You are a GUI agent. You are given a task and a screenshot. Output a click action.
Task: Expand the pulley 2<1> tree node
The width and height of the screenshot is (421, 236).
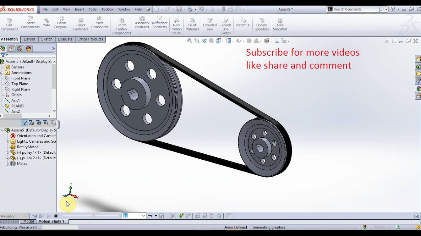(x=7, y=158)
